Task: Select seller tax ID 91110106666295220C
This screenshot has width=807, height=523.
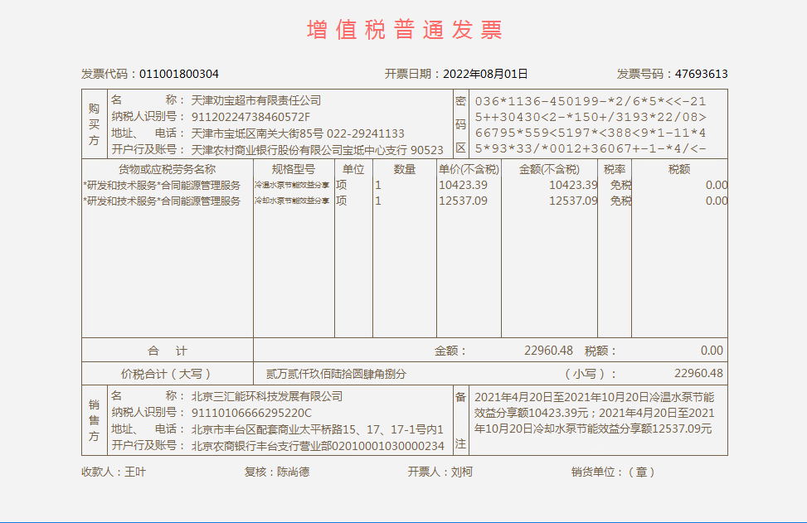Action: point(251,413)
